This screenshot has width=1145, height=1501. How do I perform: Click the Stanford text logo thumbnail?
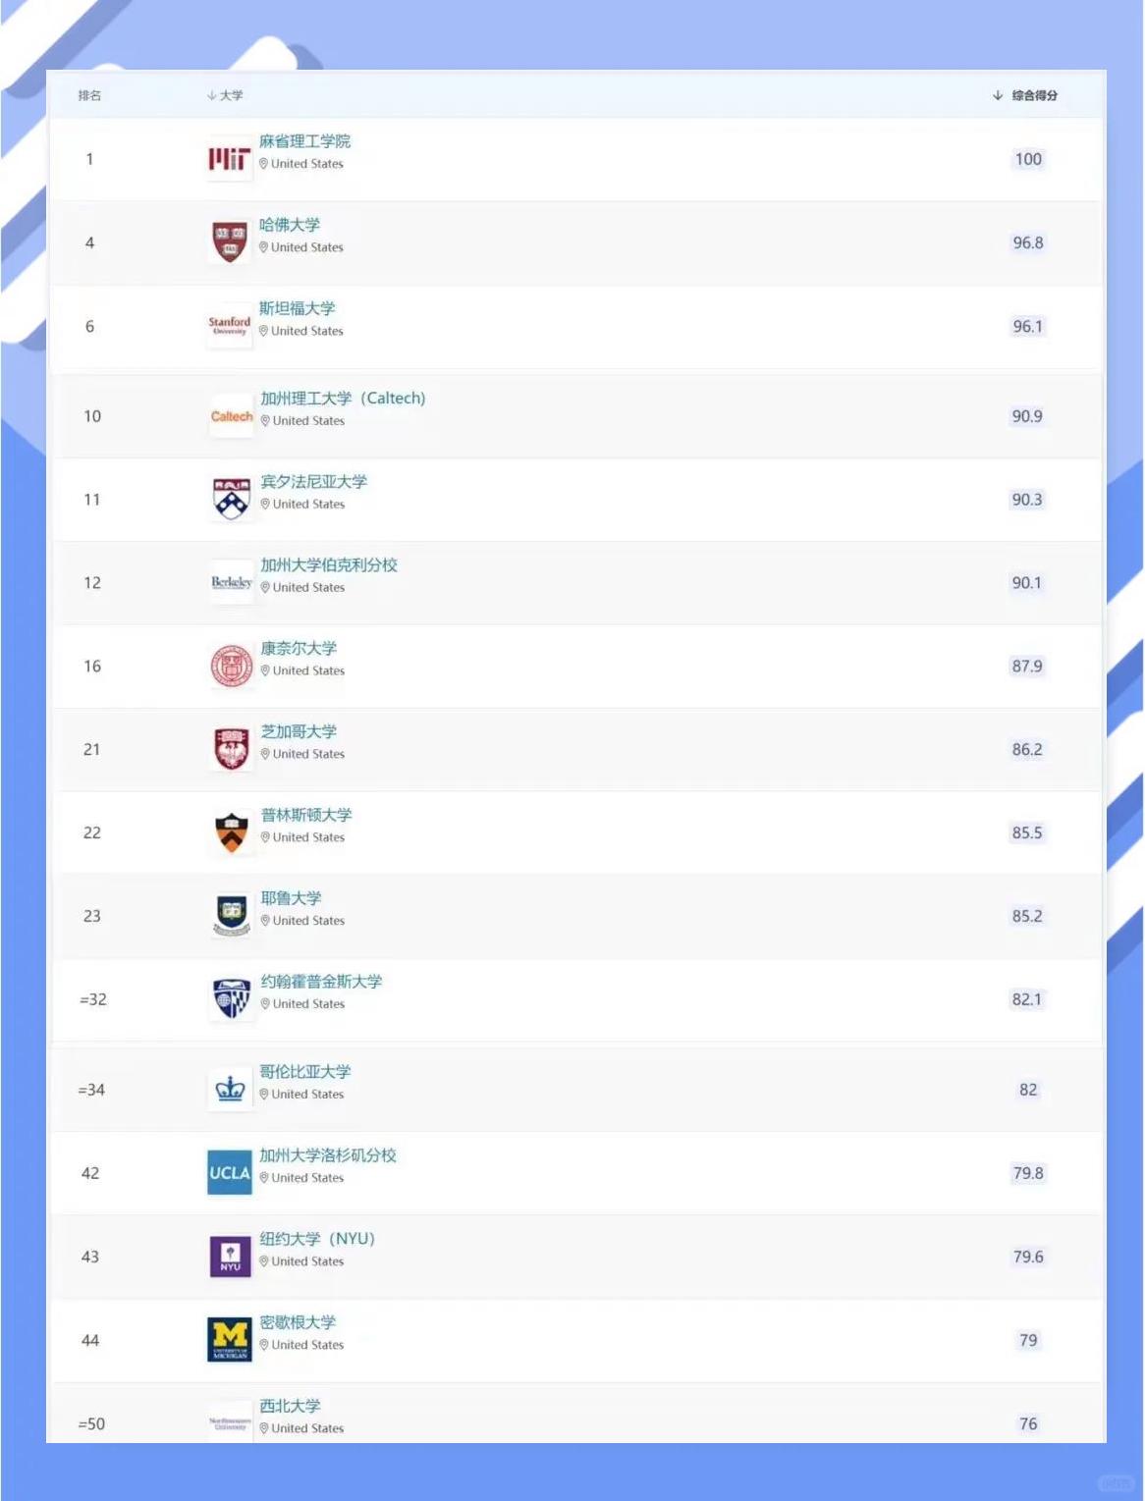point(230,326)
